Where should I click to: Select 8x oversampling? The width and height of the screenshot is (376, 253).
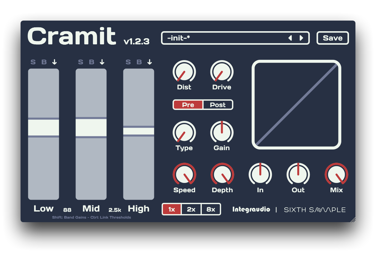coord(211,209)
